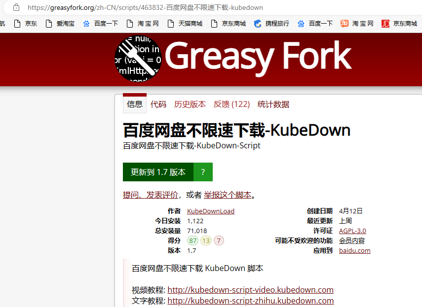Viewport: 422px width, 307px height.
Task: Click the 应用到 label
Action: pyautogui.click(x=323, y=251)
